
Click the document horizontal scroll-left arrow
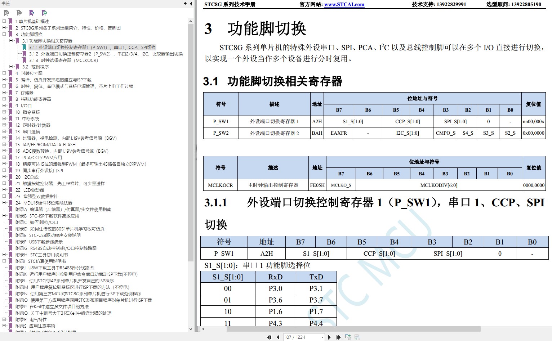pyautogui.click(x=204, y=329)
